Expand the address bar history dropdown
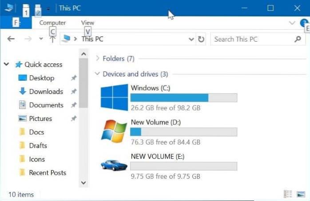The image size is (310, 201). (x=191, y=39)
